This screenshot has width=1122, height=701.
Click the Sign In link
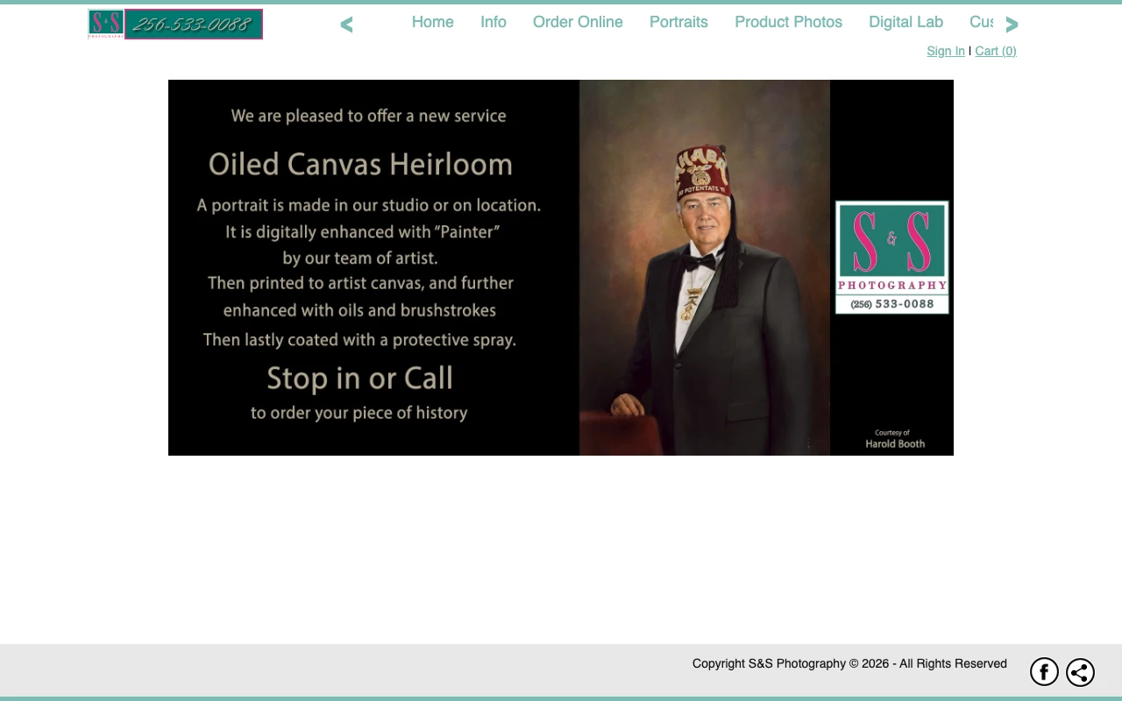[x=945, y=51]
